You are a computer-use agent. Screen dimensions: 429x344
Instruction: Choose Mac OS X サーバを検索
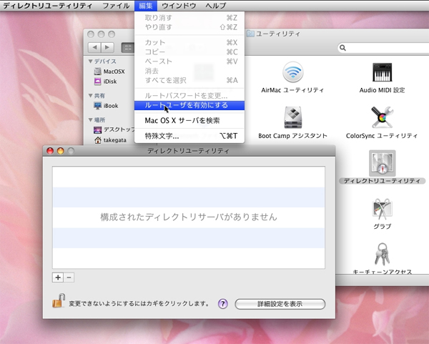point(189,120)
